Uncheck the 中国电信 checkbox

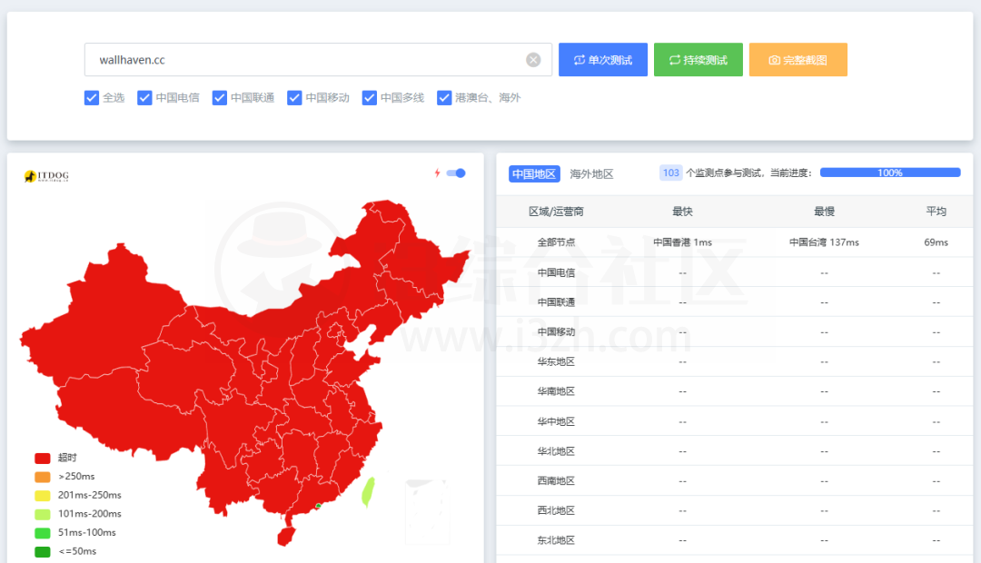point(144,97)
